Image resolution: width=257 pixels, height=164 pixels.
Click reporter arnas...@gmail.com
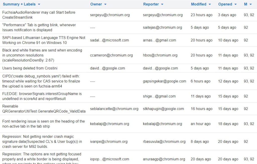pyautogui.click(x=159, y=40)
